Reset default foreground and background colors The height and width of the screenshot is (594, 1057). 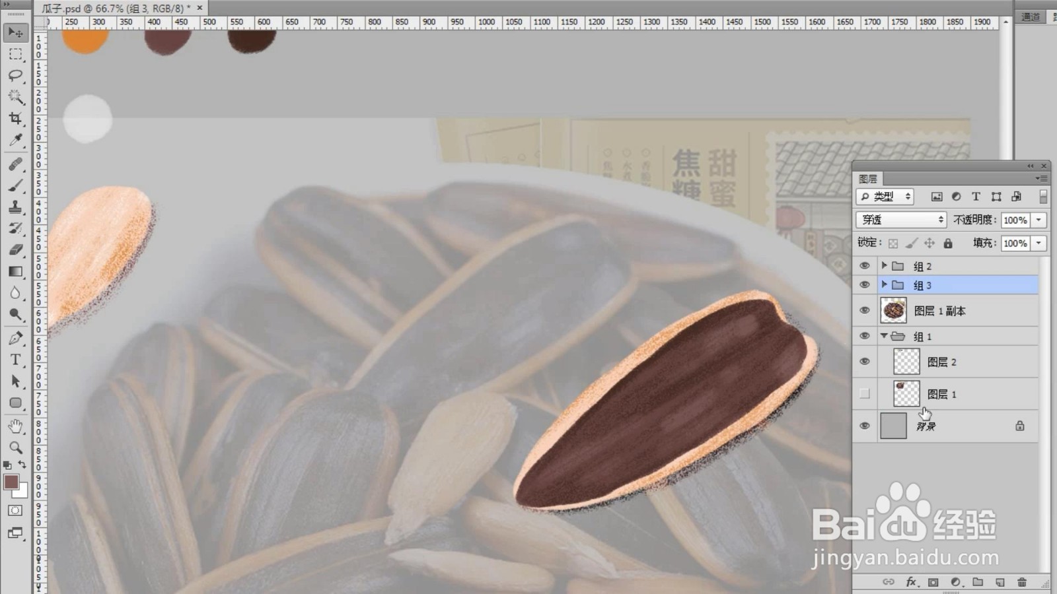[7, 465]
